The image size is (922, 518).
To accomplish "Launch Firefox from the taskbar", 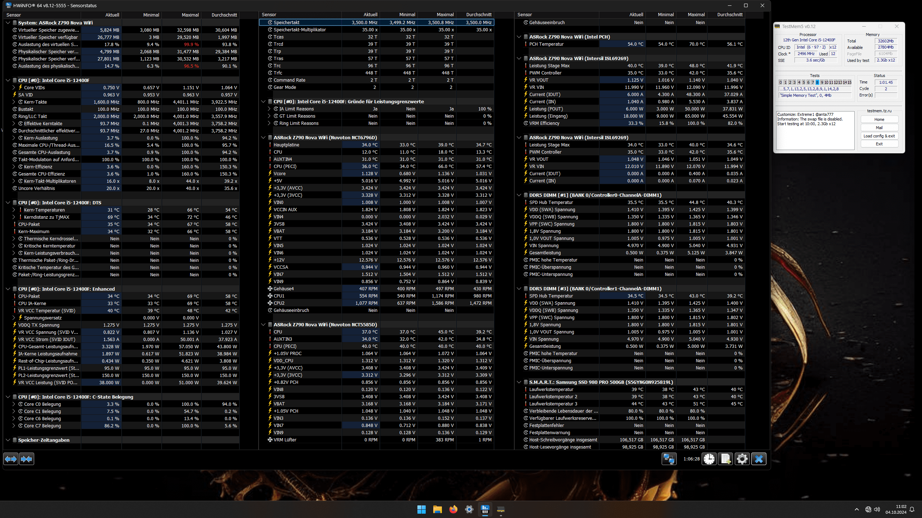I will point(453,509).
